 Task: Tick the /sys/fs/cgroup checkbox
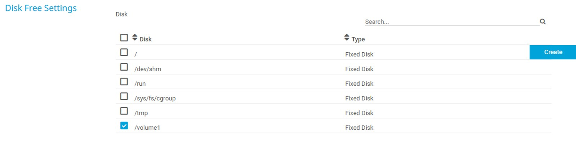click(x=124, y=96)
